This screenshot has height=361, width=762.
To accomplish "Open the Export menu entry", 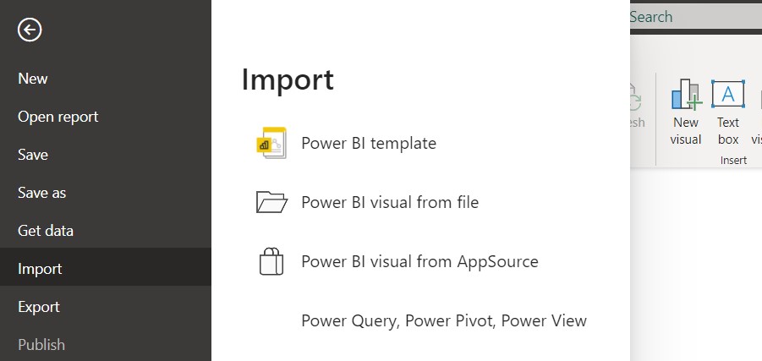I will click(x=38, y=307).
